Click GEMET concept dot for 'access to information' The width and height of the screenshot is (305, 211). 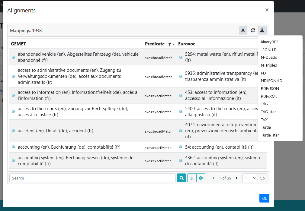(13, 95)
